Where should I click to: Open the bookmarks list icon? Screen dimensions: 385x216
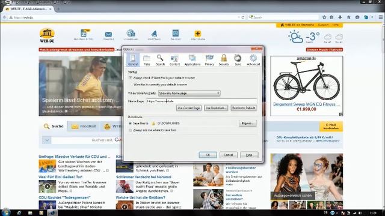331,17
